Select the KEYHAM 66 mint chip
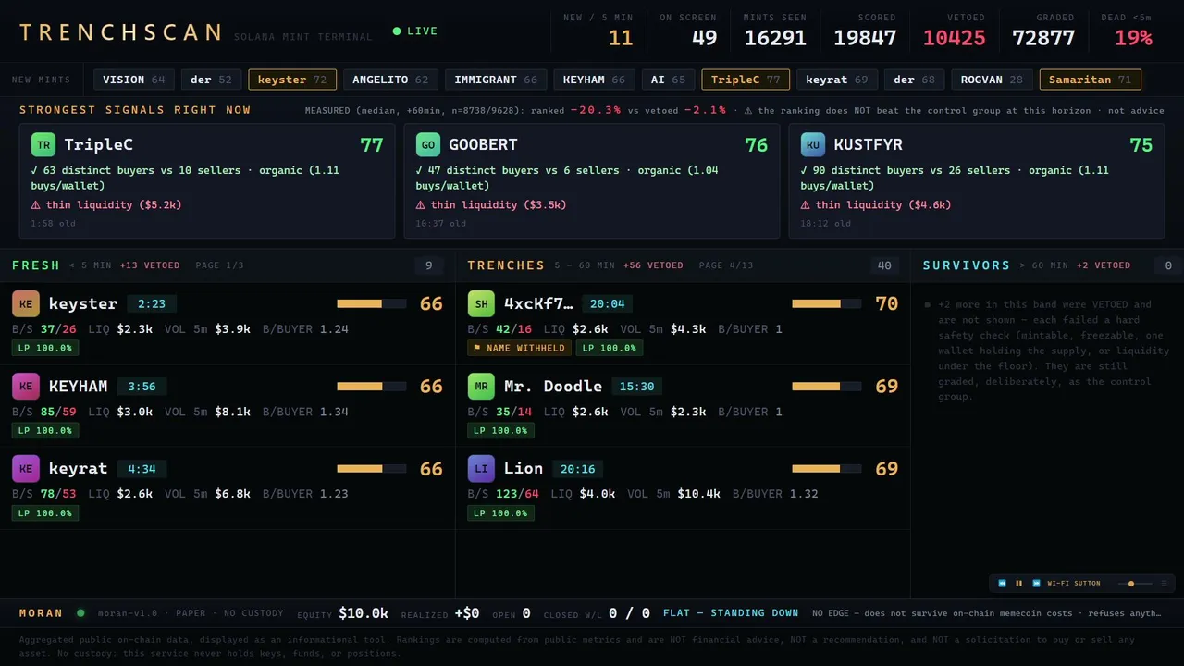1184x666 pixels. tap(596, 80)
